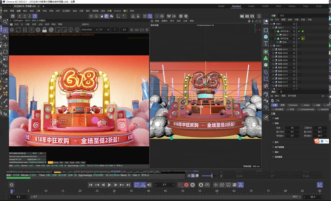Collapse the 体积生成.1 tree item

[x=275, y=31]
